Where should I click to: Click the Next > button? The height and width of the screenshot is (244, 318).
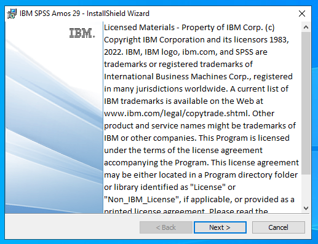click(x=220, y=227)
